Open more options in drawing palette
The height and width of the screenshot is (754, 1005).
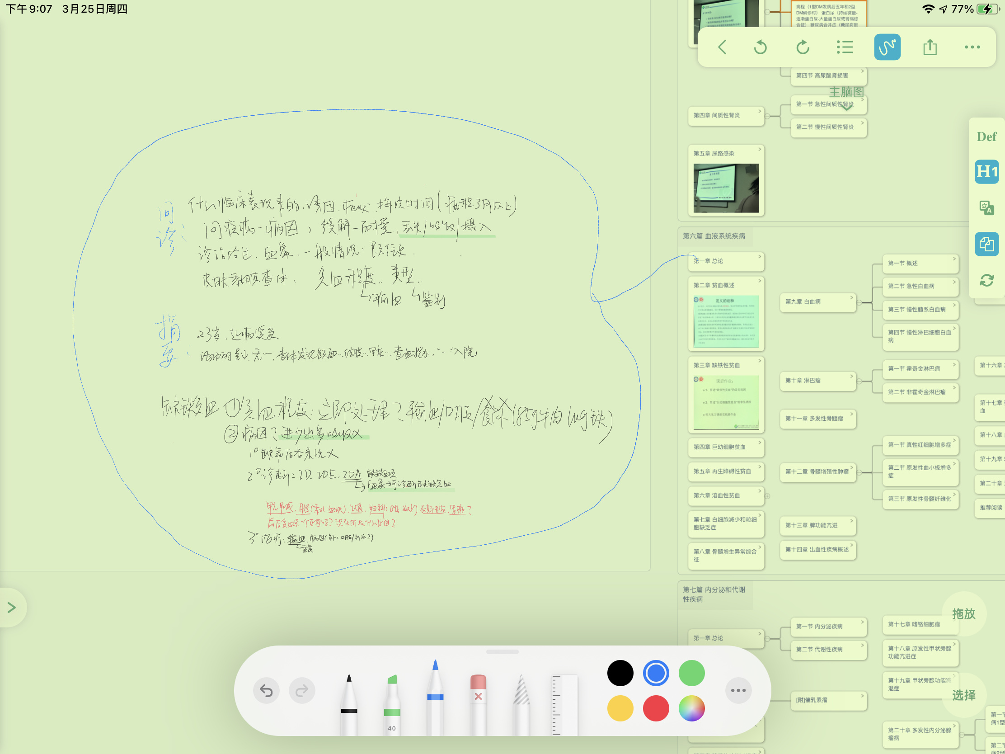coord(738,690)
